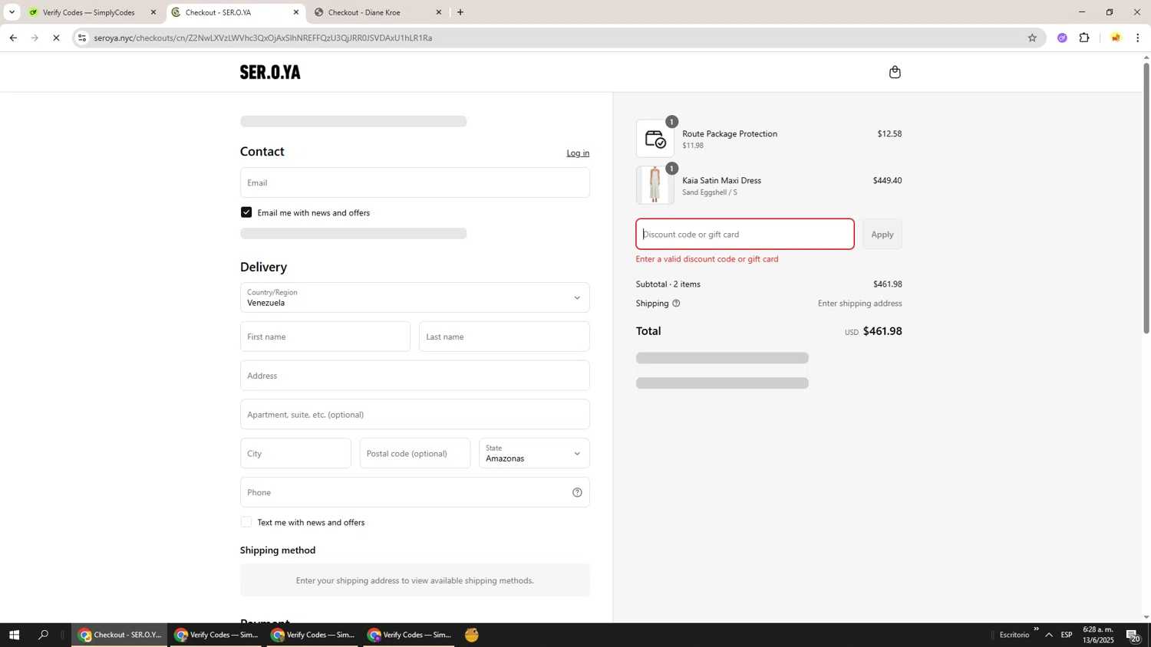Toggle Text me with news and offers
The image size is (1151, 647).
[x=246, y=522]
